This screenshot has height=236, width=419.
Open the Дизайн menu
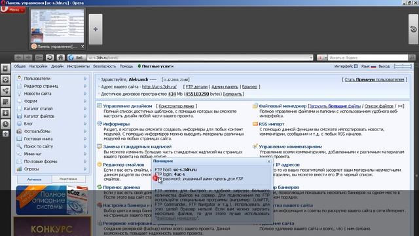click(x=57, y=66)
